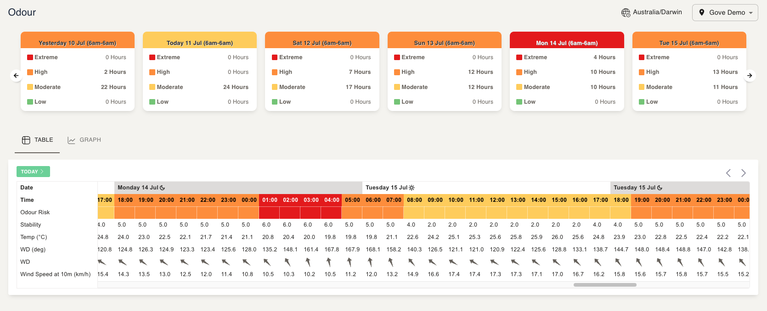Select the Mon 14 Jul forecast card header
Screen dimensions: 767x311
point(567,43)
